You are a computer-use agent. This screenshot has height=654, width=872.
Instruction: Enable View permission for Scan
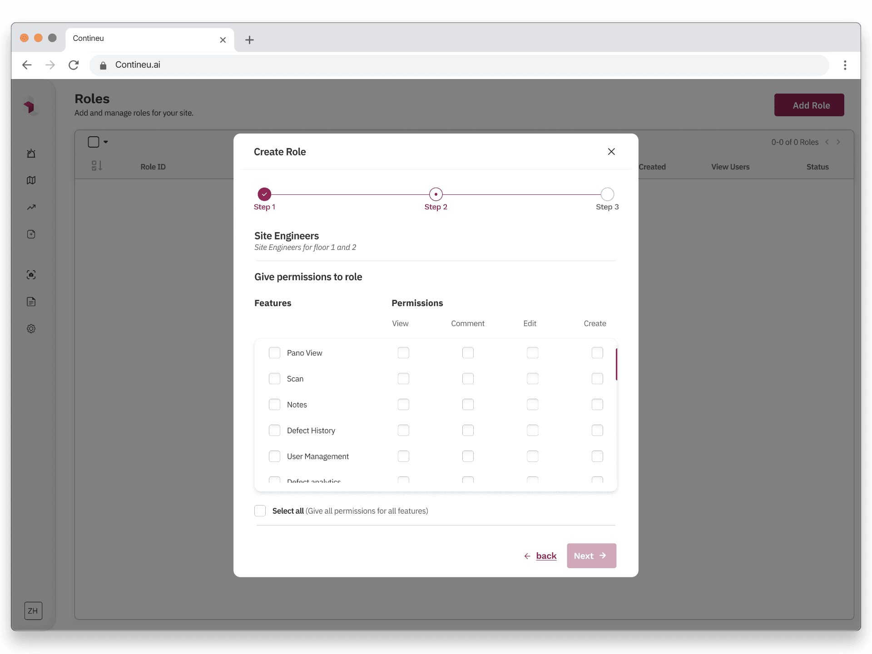(x=403, y=379)
